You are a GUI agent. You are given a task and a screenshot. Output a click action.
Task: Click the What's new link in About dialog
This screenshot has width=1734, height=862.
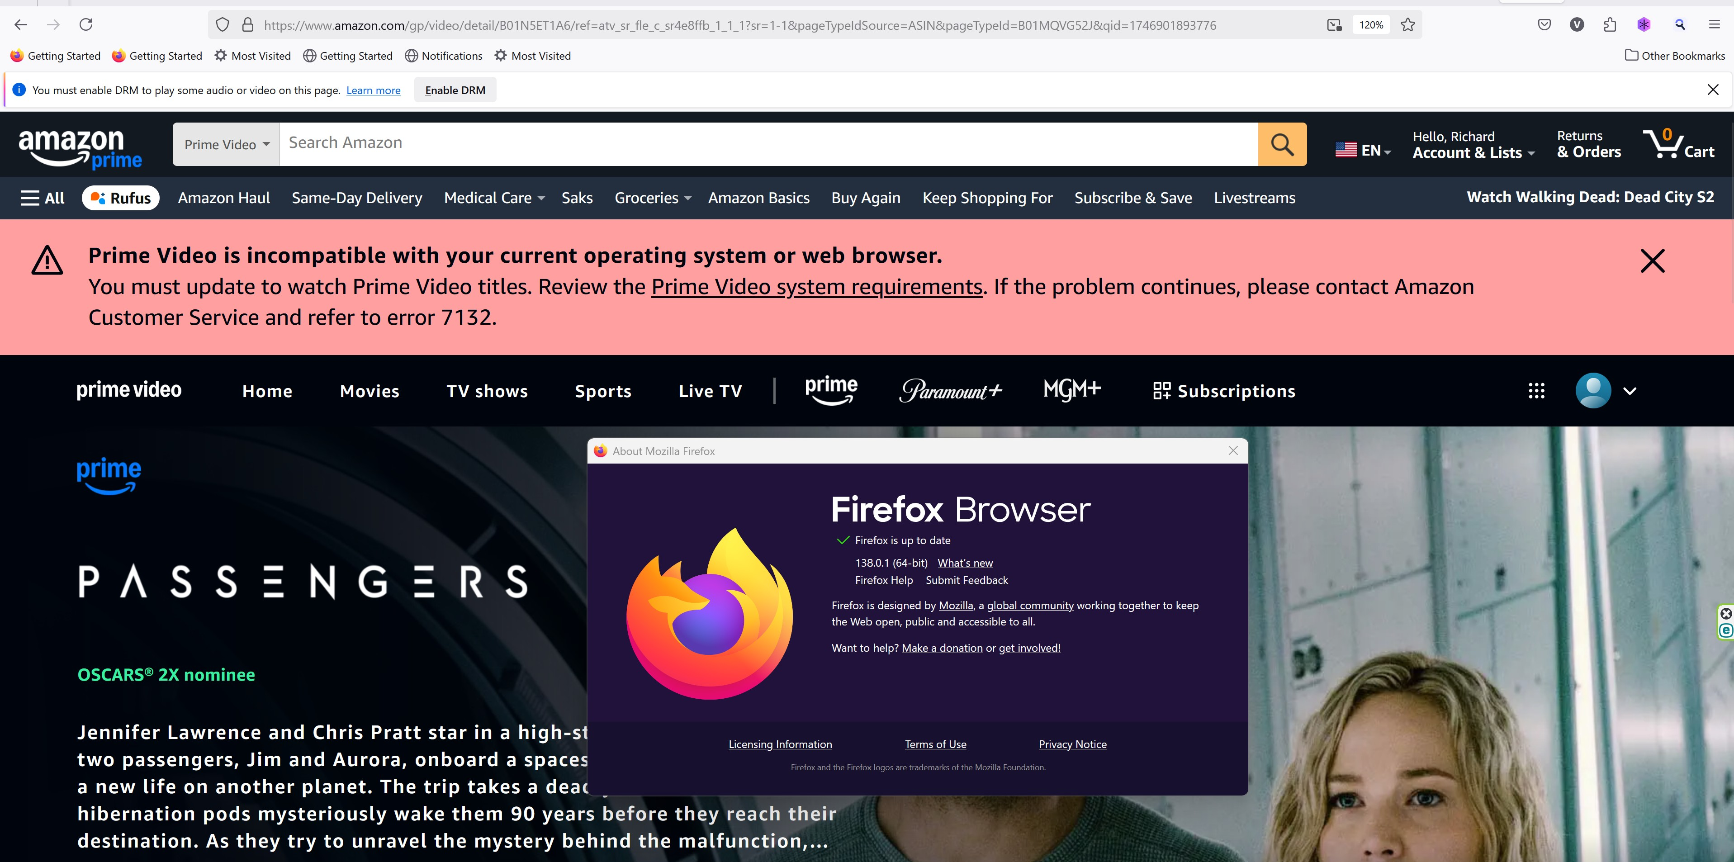[x=965, y=563]
